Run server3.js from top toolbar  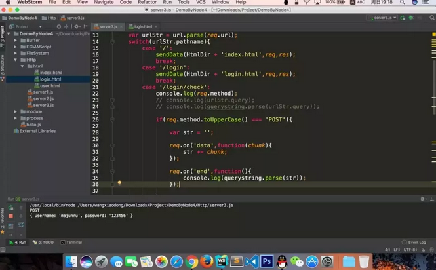tap(403, 18)
